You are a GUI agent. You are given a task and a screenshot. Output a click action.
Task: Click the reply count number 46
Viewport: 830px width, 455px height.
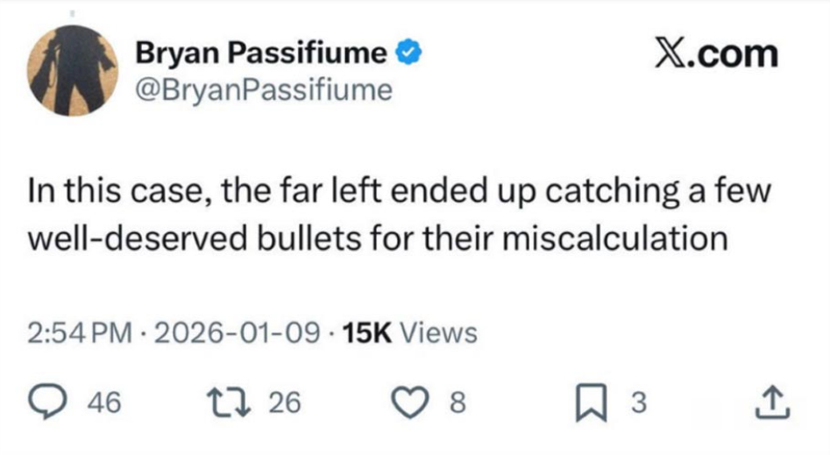[x=106, y=402]
